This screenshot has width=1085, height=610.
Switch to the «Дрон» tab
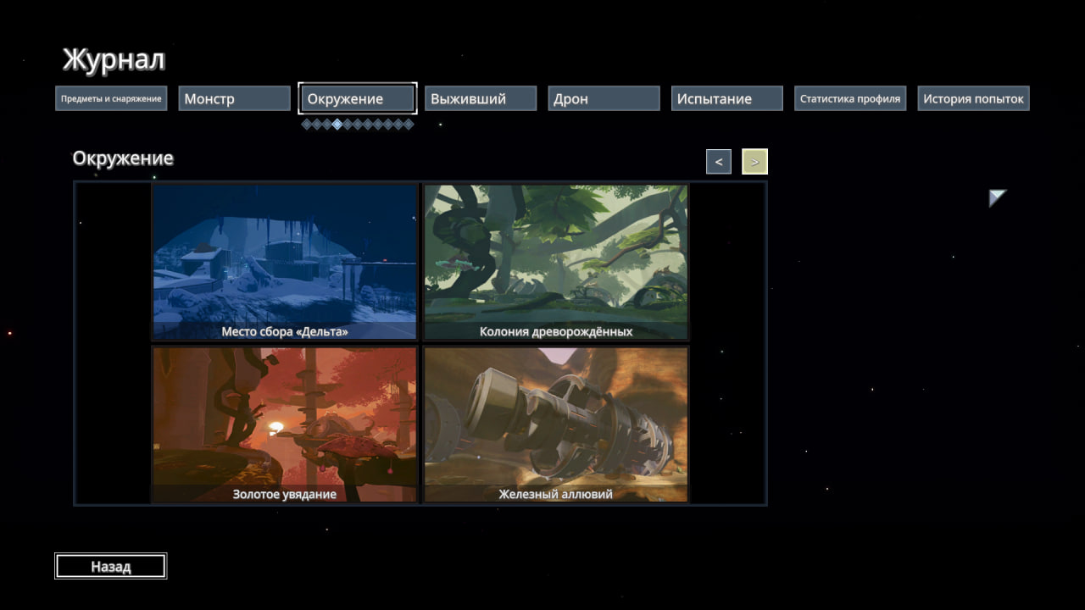click(x=604, y=98)
